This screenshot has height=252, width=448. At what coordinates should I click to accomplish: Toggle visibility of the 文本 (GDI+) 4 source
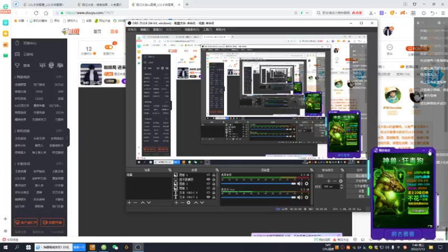coord(208,197)
